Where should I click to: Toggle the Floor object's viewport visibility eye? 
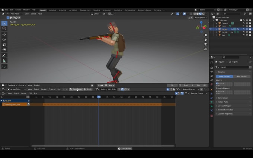pyautogui.click(x=247, y=26)
